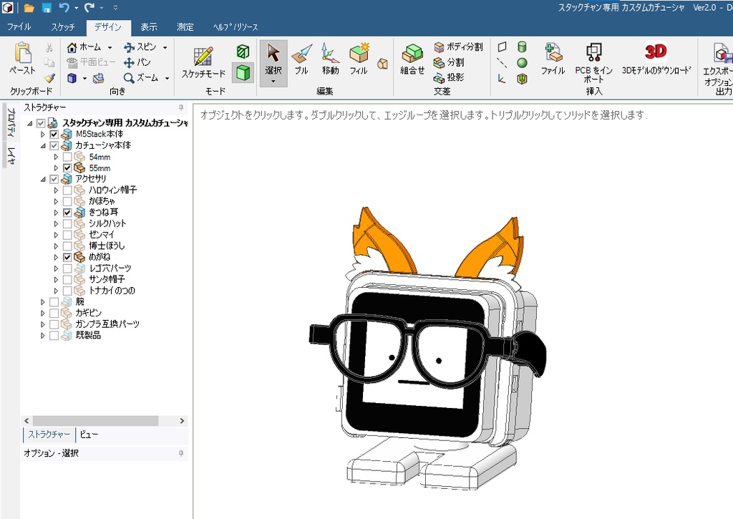Click the structure panel horizontal scrollbar

click(x=95, y=421)
